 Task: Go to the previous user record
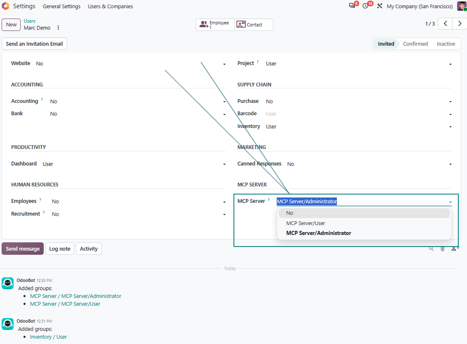(445, 24)
